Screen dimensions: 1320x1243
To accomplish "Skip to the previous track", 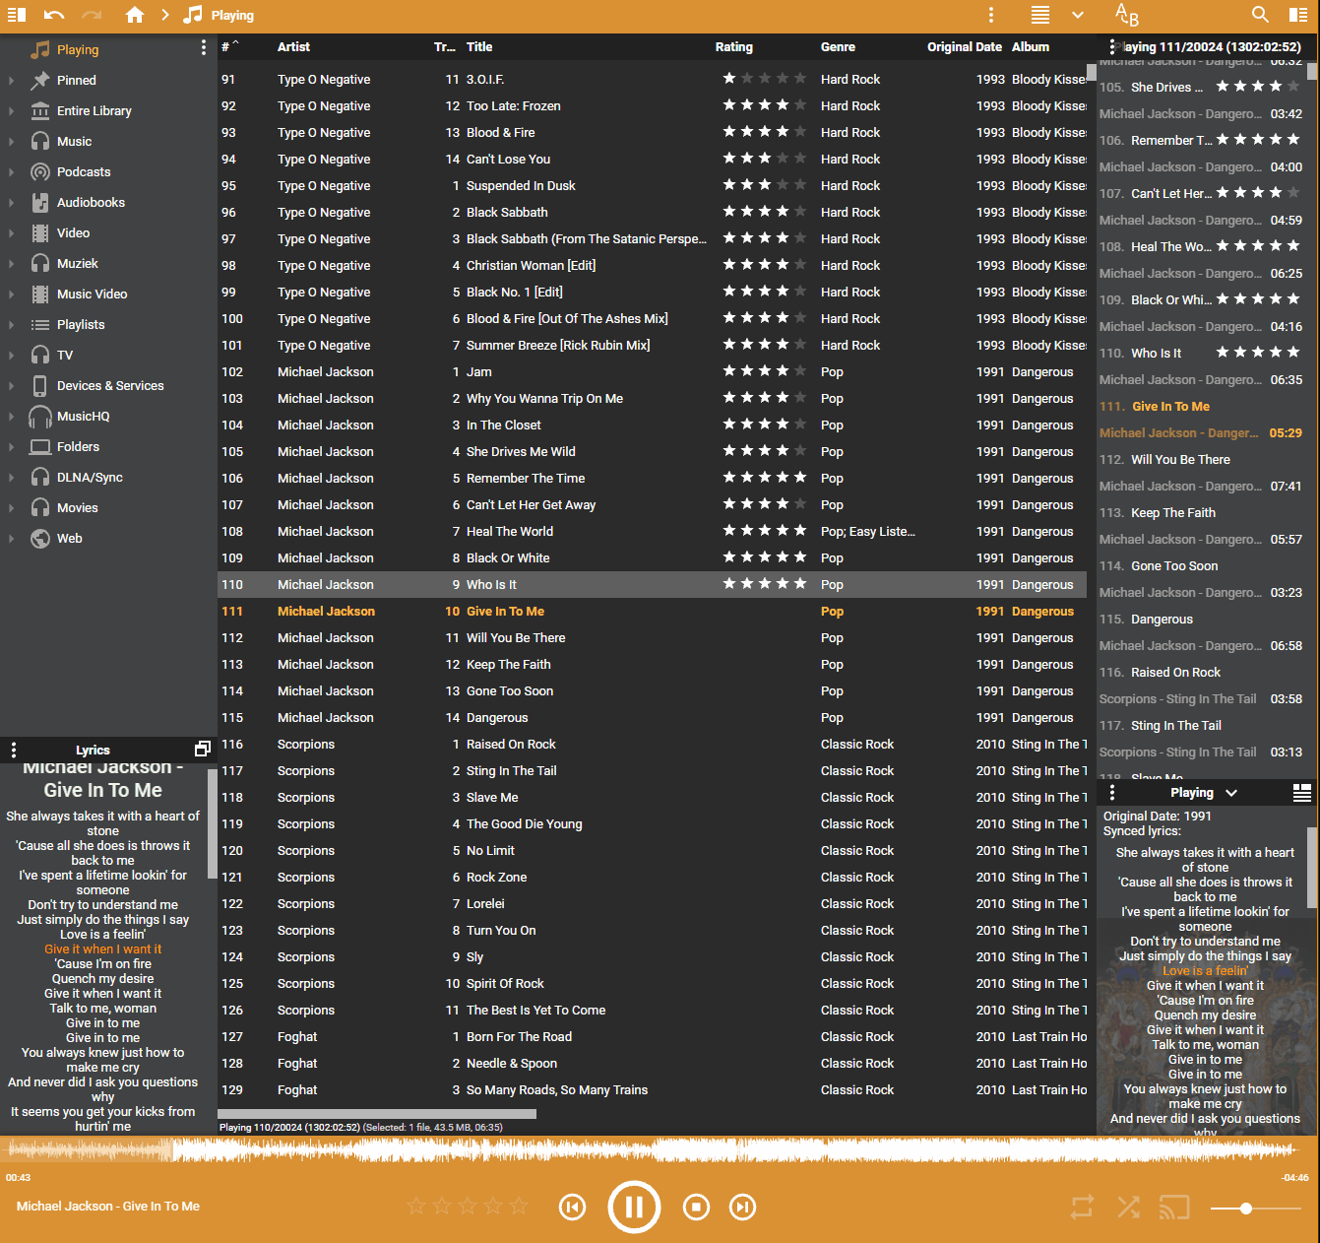I will coord(572,1207).
